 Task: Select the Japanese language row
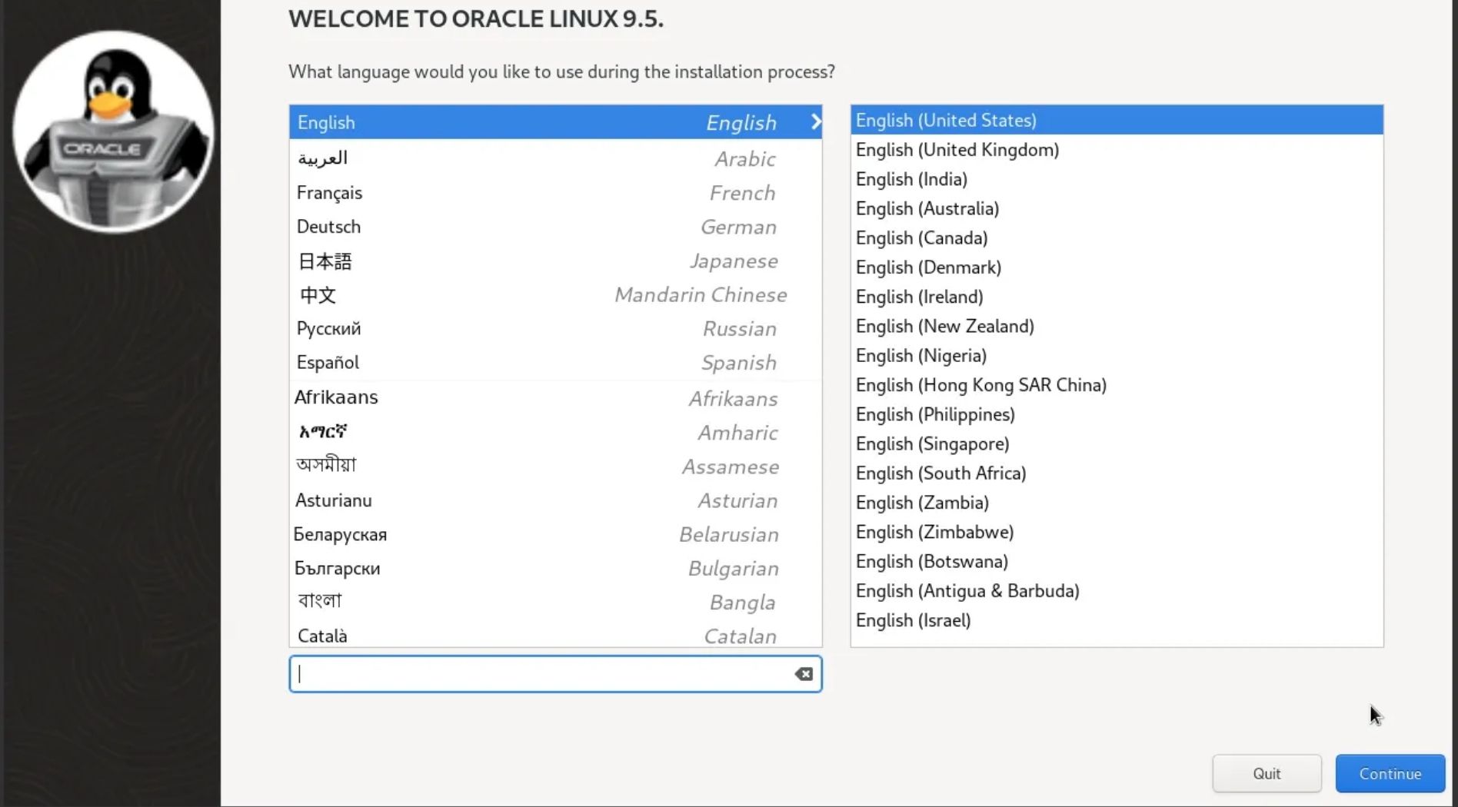pyautogui.click(x=555, y=261)
